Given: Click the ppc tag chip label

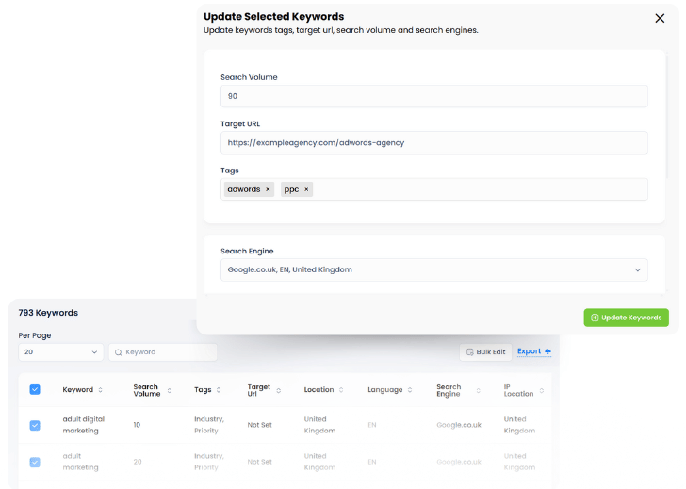Looking at the screenshot, I should click(291, 189).
